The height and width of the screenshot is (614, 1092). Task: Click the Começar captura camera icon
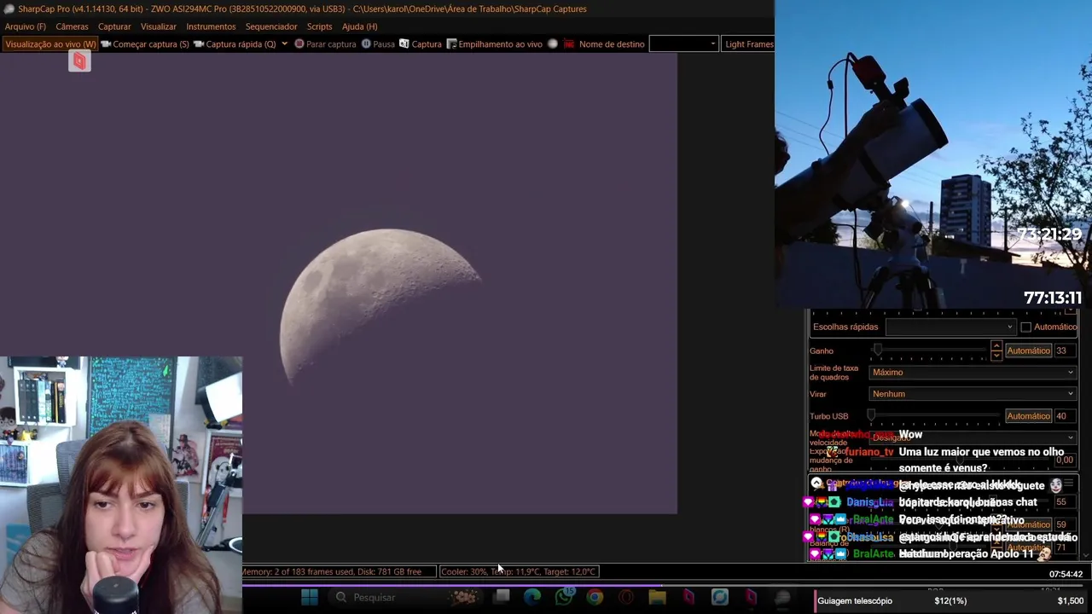pyautogui.click(x=106, y=43)
